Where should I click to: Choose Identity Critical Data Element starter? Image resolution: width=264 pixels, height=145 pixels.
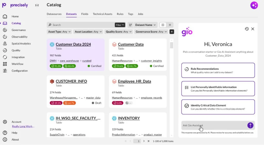(218, 107)
